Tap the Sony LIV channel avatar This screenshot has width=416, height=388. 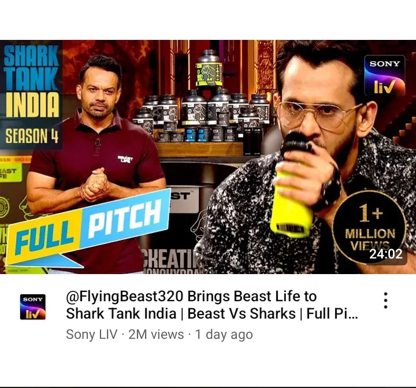click(x=33, y=306)
